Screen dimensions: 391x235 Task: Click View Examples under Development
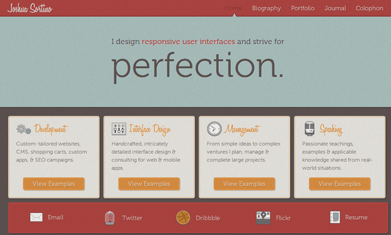pyautogui.click(x=54, y=184)
